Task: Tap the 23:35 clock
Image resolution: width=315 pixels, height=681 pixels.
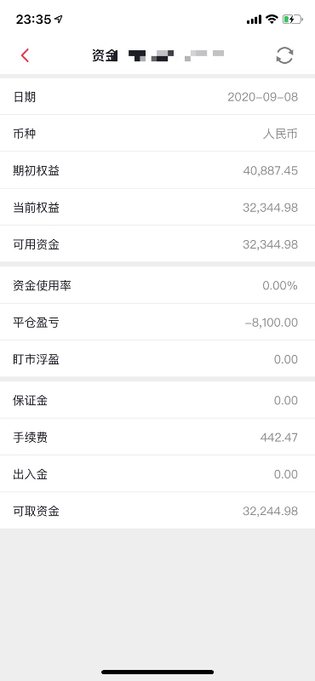Action: [x=33, y=19]
